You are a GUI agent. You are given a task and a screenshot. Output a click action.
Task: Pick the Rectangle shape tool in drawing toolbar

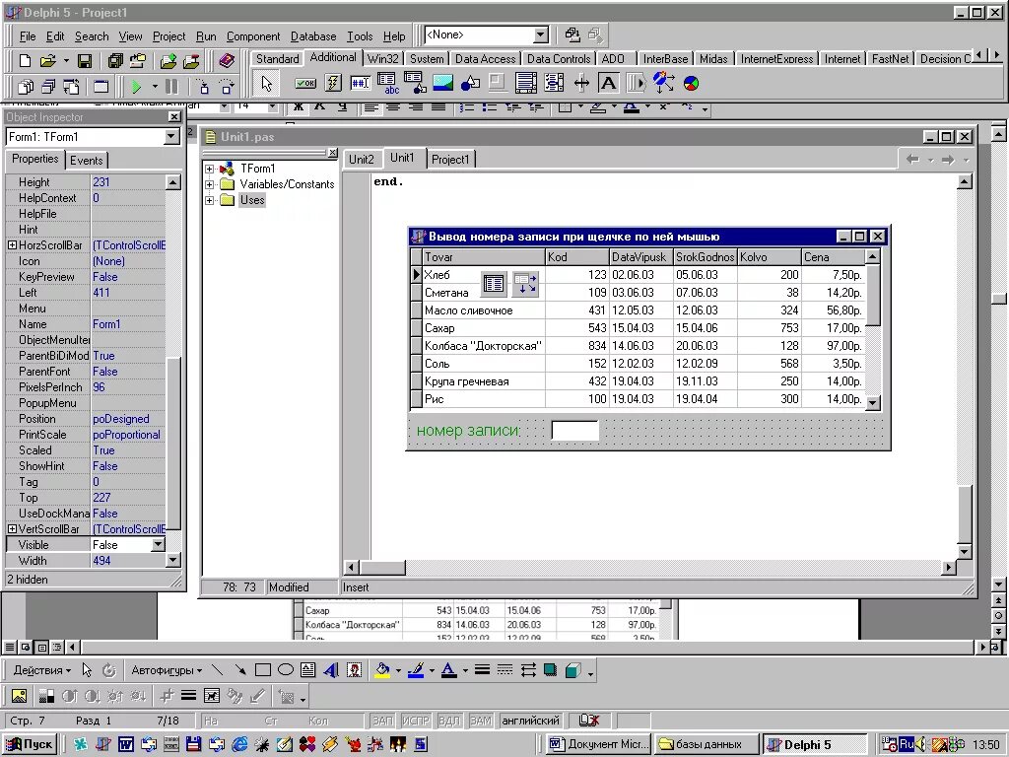point(263,669)
